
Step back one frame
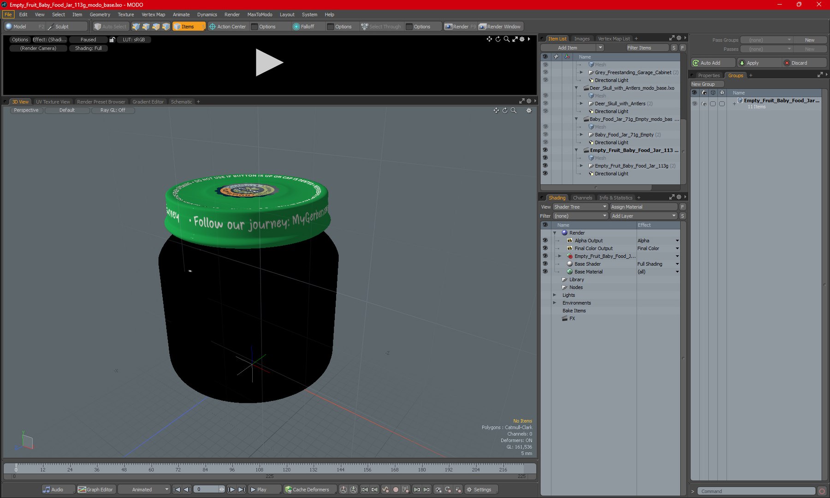[x=187, y=490]
